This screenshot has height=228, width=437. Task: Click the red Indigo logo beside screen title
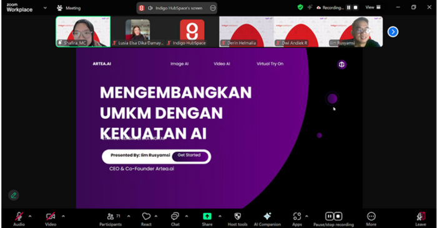[142, 8]
